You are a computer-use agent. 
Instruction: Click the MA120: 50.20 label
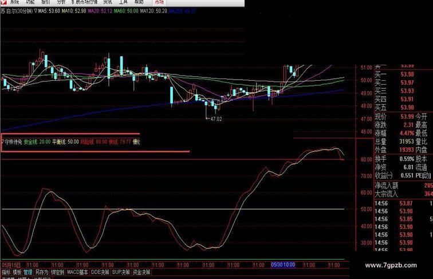tap(153, 11)
